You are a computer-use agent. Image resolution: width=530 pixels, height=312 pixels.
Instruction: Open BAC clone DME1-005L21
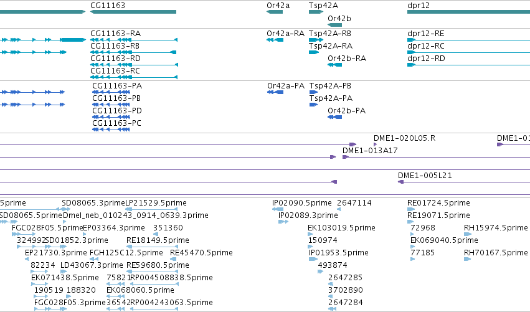[425, 176]
